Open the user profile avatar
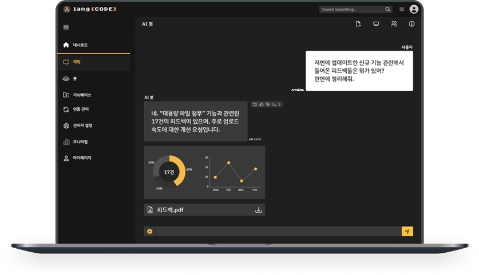This screenshot has width=479, height=275. click(414, 9)
